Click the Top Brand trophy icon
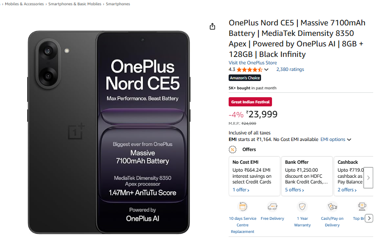Image resolution: width=378 pixels, height=243 pixels. click(362, 207)
